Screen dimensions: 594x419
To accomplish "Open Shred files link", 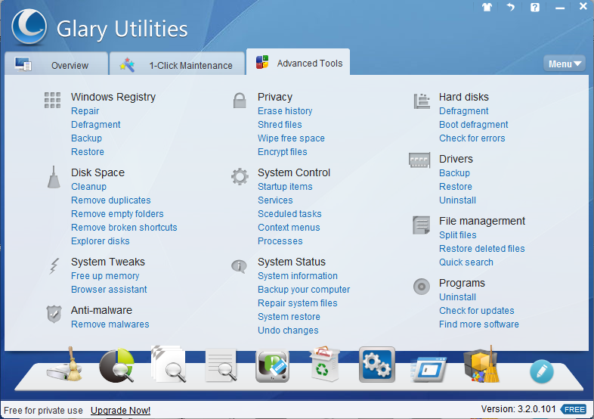I will click(x=280, y=125).
